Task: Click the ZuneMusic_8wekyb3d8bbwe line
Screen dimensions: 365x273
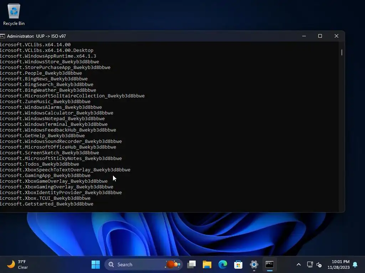Action: tap(45, 101)
